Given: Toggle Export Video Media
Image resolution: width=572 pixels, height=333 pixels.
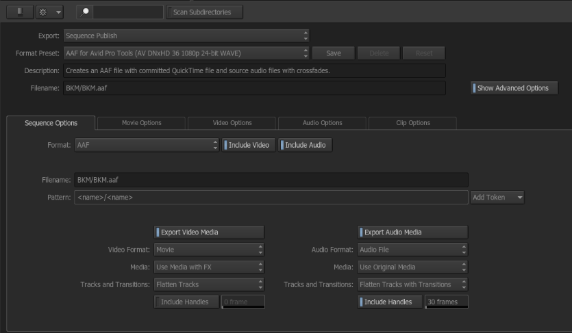Looking at the screenshot, I should pos(209,232).
